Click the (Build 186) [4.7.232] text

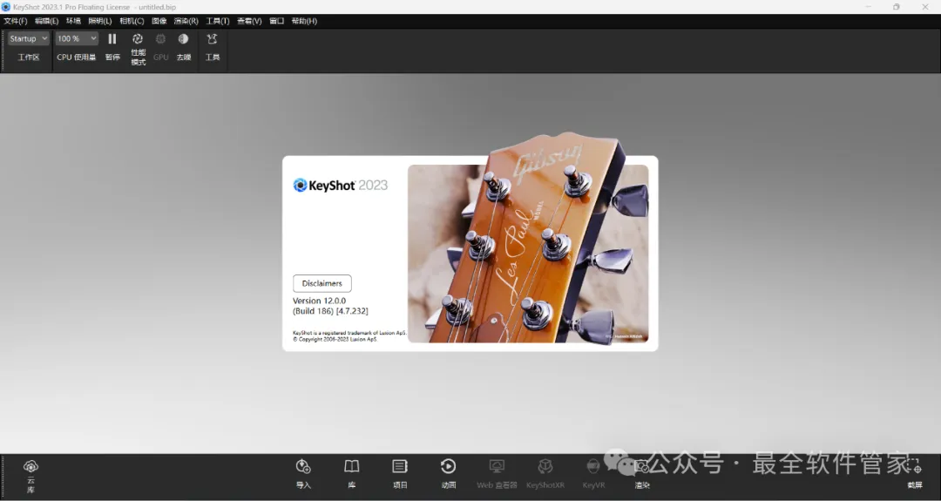pos(331,311)
